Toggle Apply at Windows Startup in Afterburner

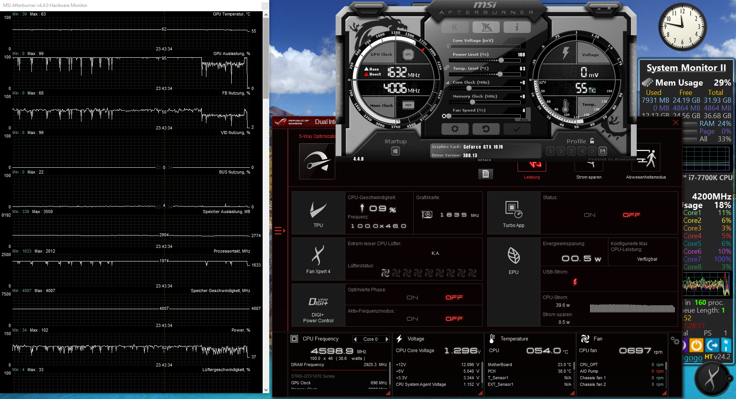(395, 151)
